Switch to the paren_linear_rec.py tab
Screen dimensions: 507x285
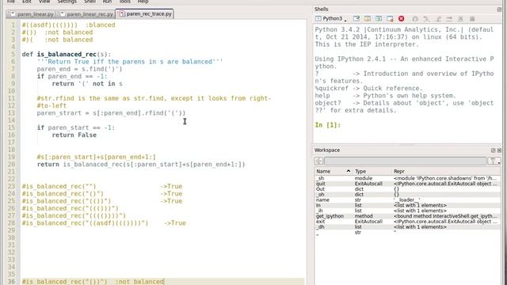(86, 14)
